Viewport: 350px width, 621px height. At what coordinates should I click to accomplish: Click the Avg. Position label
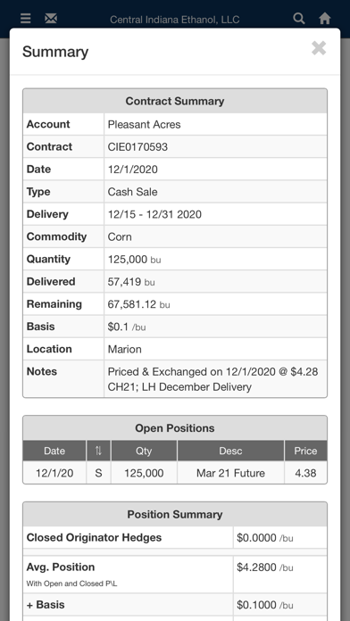point(61,567)
